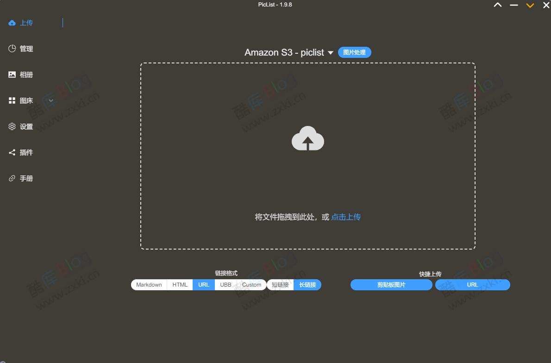Select the UBB format tab
The image size is (551, 363).
(225, 285)
